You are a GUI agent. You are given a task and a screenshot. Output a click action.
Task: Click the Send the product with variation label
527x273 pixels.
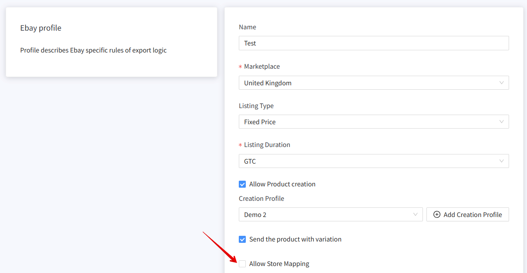coord(295,239)
